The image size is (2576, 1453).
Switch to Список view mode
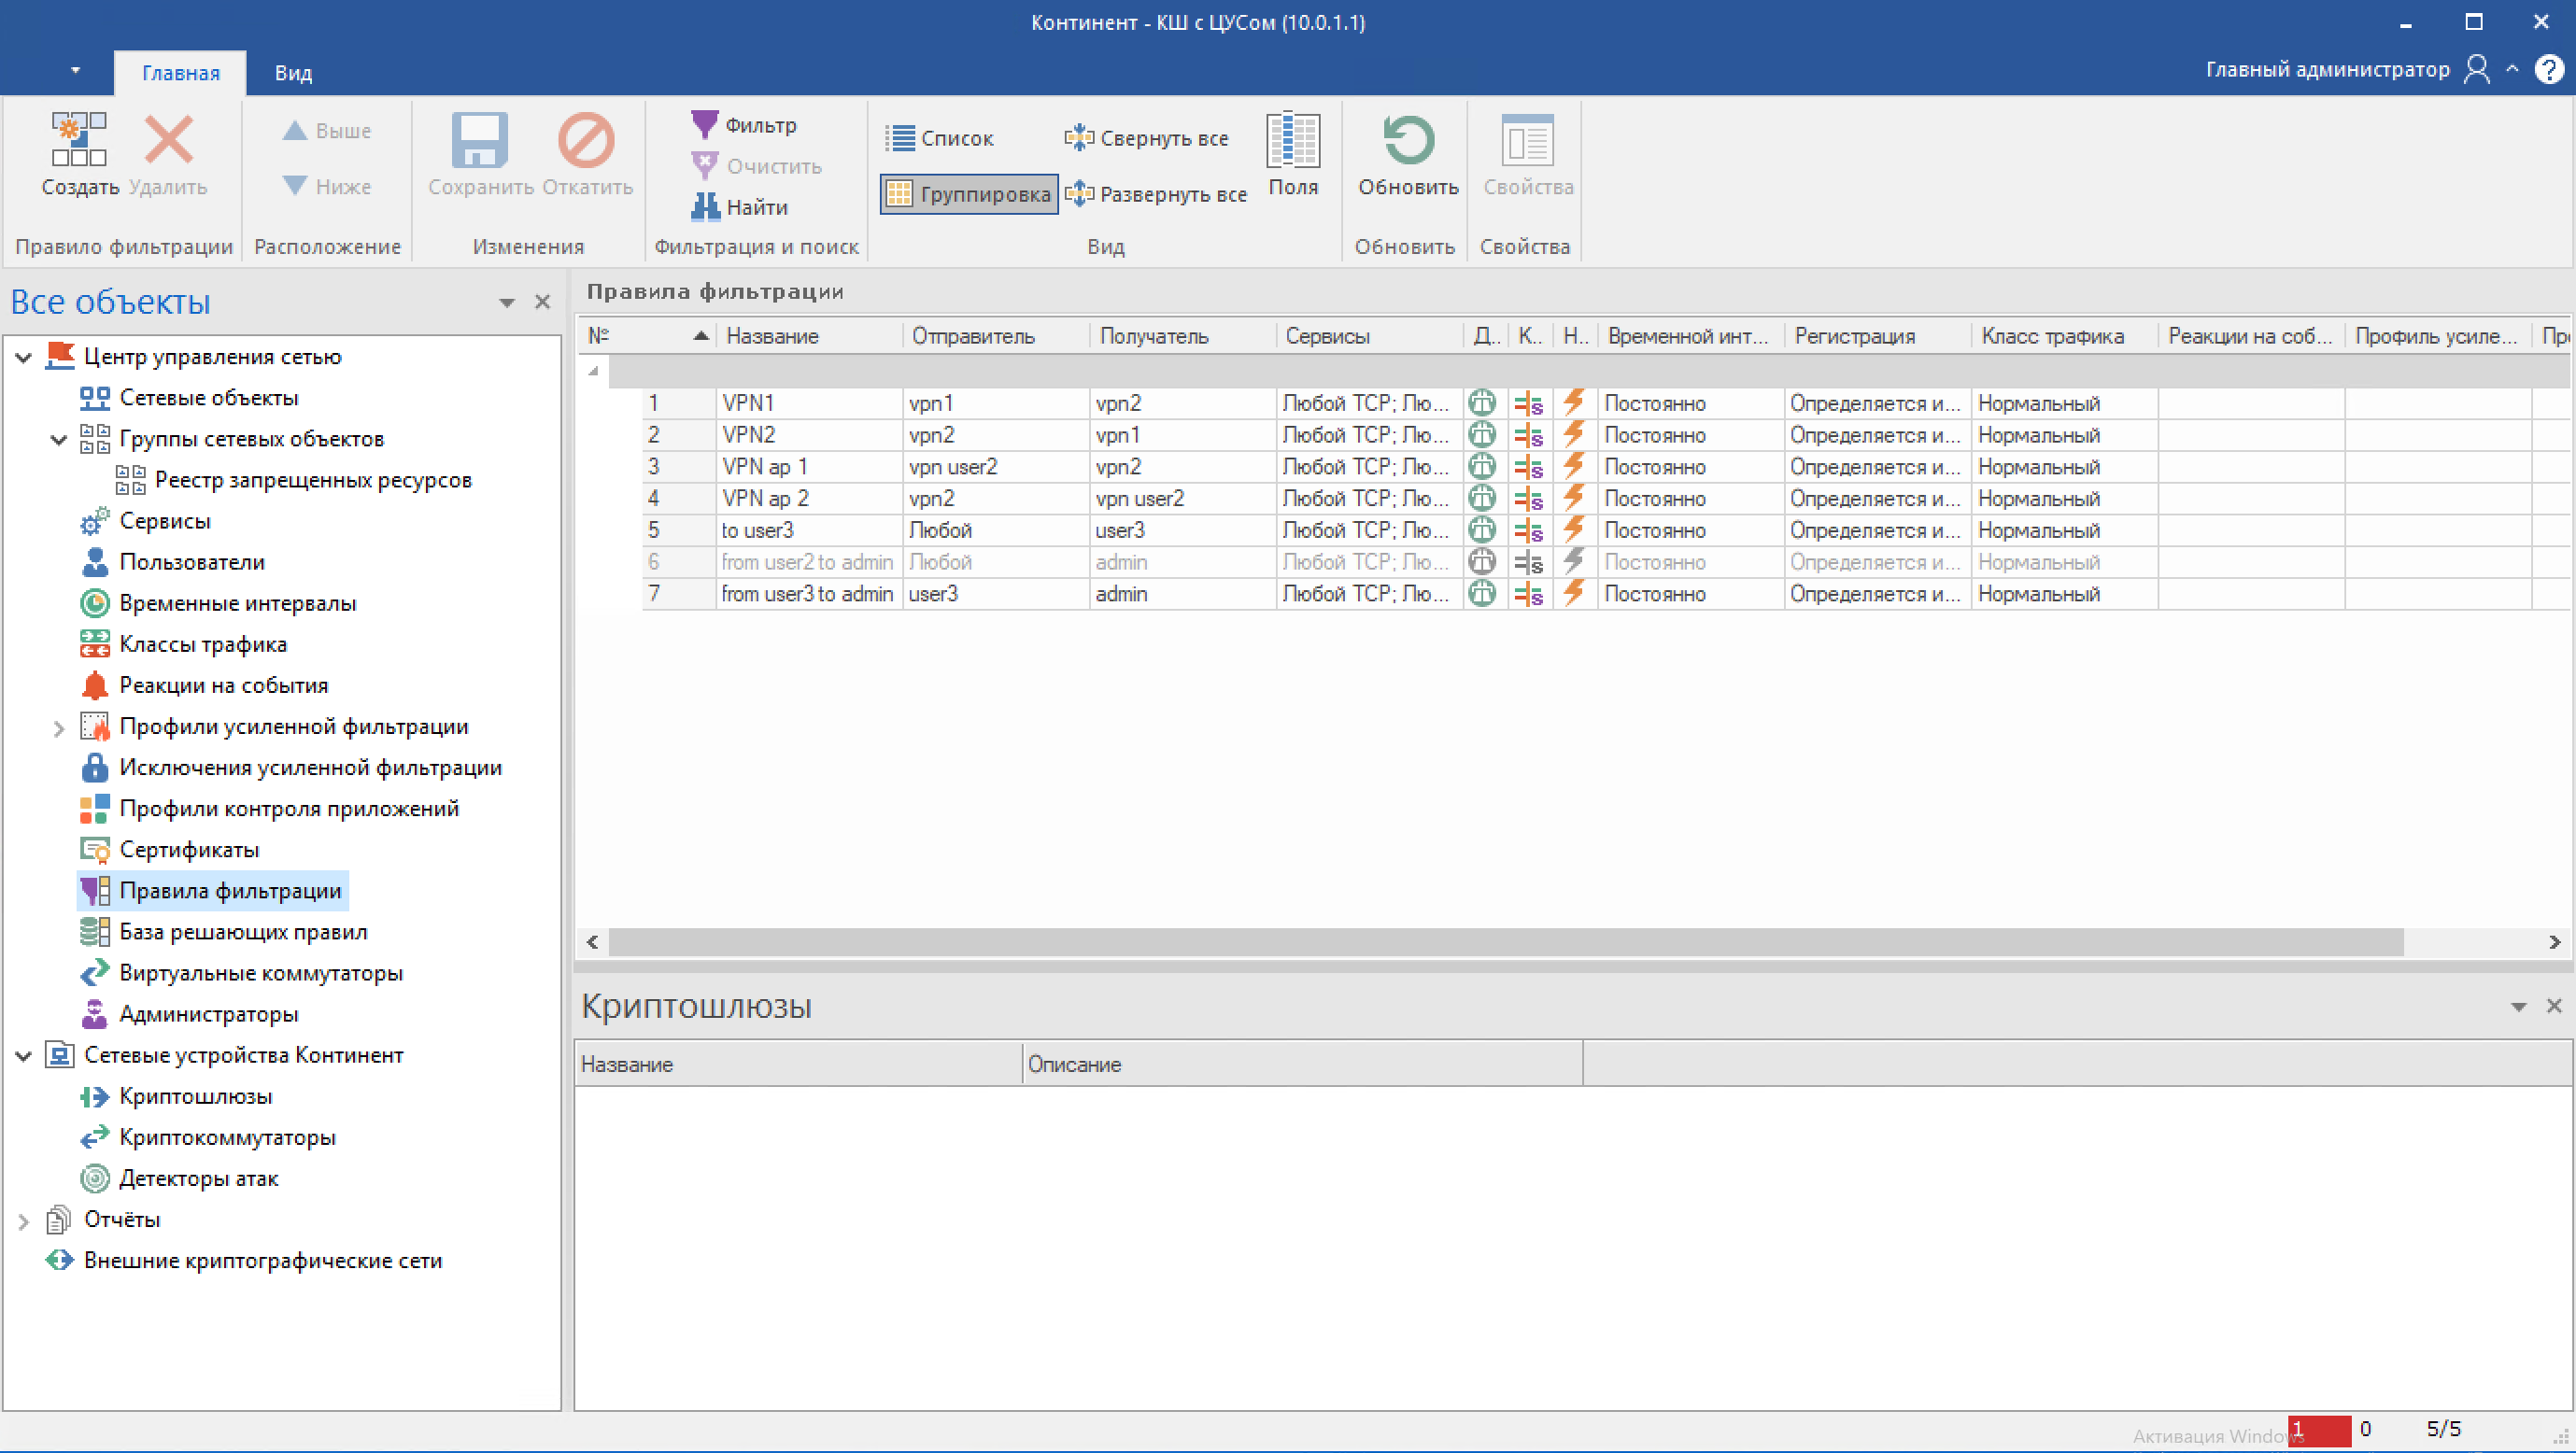click(x=939, y=138)
